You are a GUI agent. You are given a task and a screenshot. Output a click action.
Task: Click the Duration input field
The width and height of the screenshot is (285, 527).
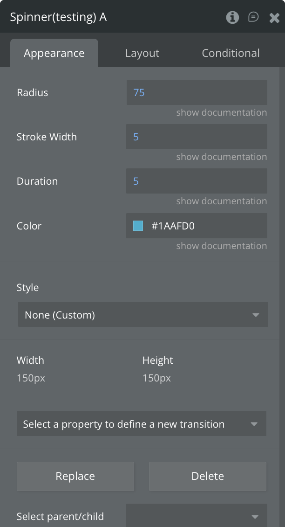point(197,181)
